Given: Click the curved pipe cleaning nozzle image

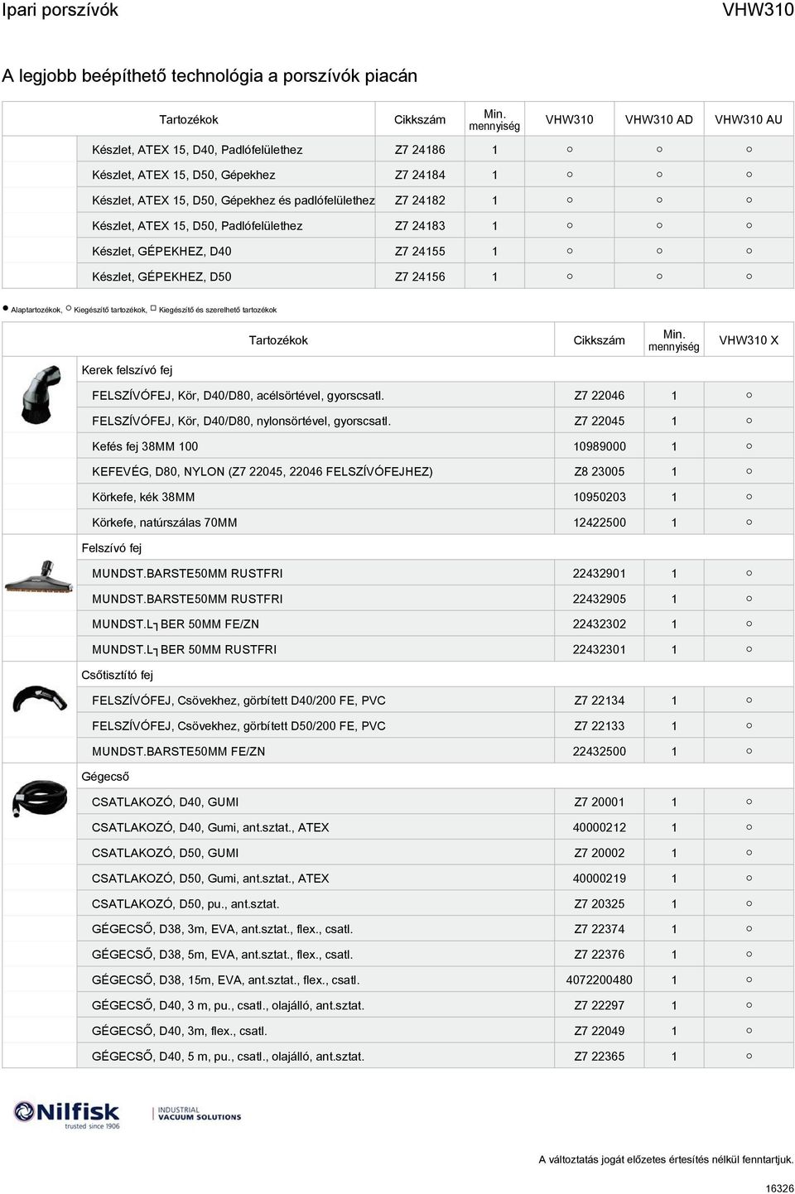Looking at the screenshot, I should [x=39, y=698].
